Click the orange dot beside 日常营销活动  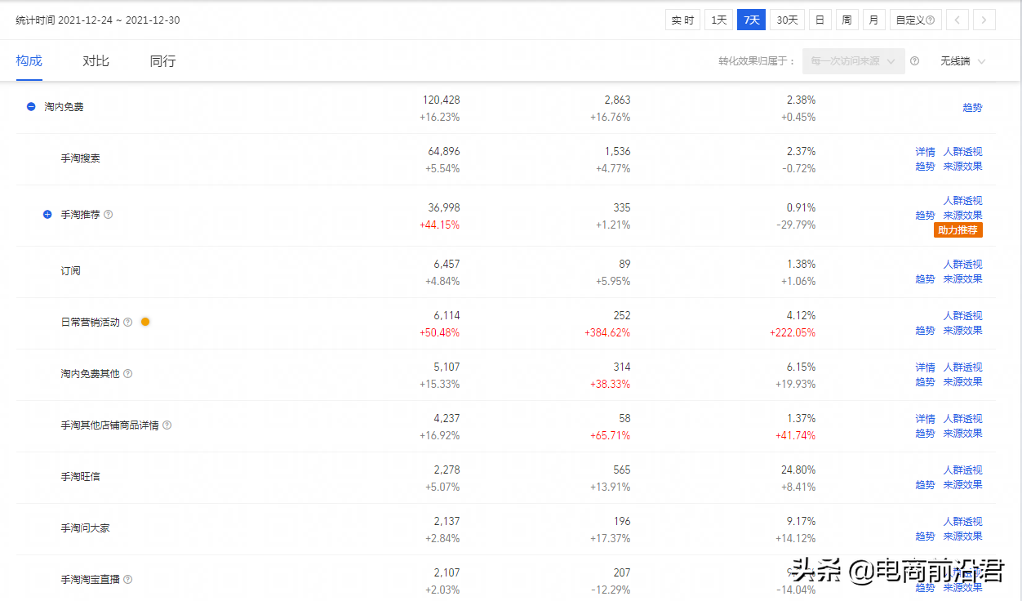(x=145, y=322)
